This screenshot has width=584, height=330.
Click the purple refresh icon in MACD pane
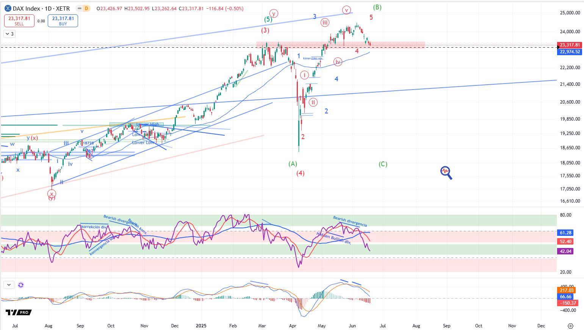[21, 285]
